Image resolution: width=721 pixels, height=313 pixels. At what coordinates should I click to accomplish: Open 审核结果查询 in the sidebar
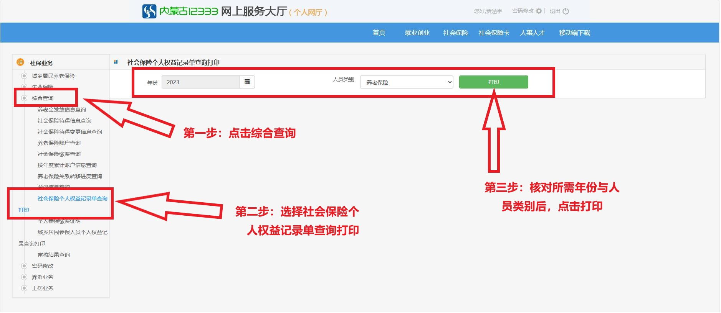pyautogui.click(x=54, y=255)
